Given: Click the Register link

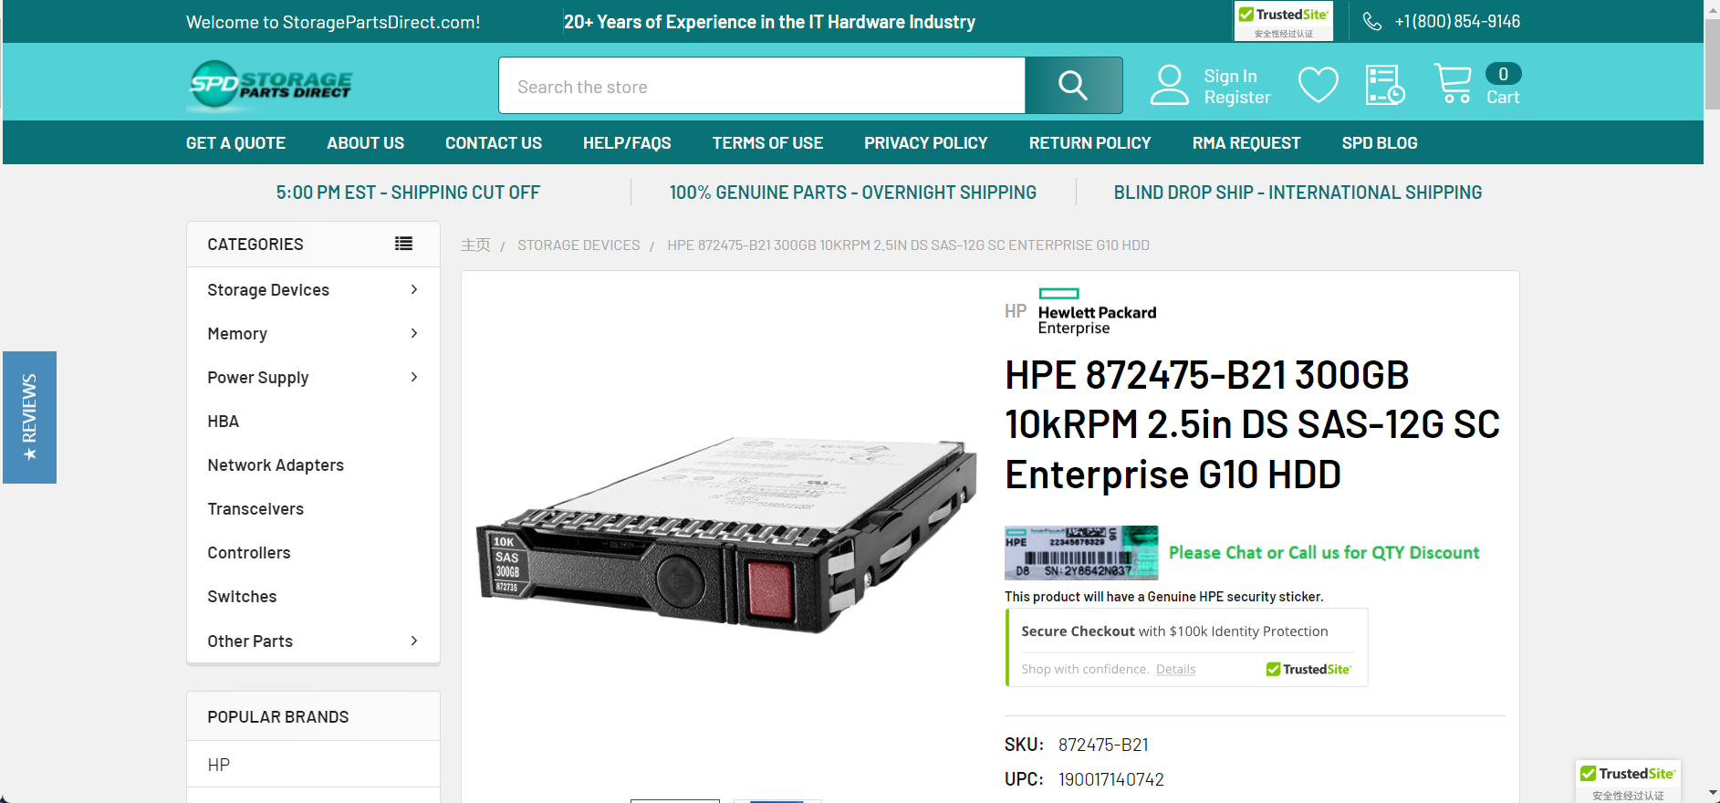Looking at the screenshot, I should click(x=1237, y=97).
